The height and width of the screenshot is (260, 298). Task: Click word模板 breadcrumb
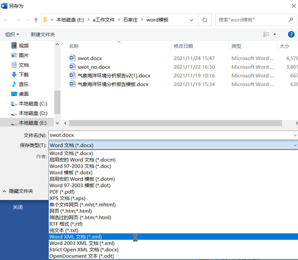tap(157, 20)
